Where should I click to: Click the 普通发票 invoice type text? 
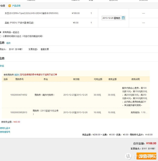45,49
